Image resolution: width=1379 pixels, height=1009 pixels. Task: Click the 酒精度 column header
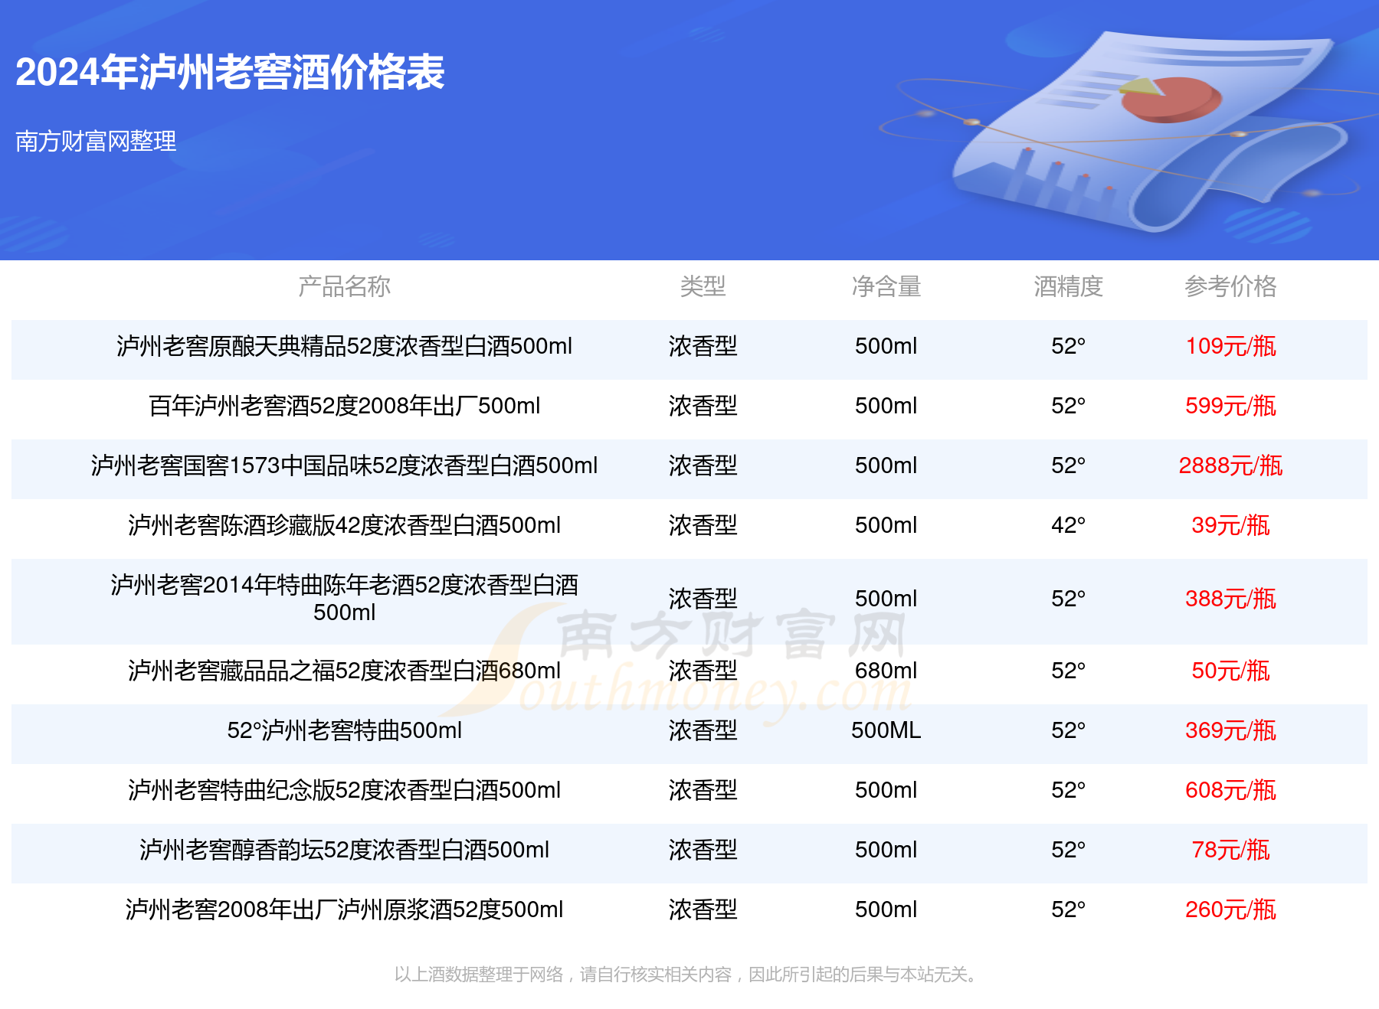[1068, 286]
